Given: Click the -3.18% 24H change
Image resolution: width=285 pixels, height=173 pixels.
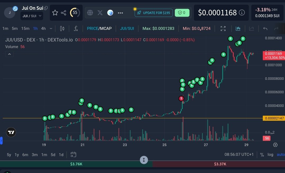Looking at the screenshot, I should (266, 10).
